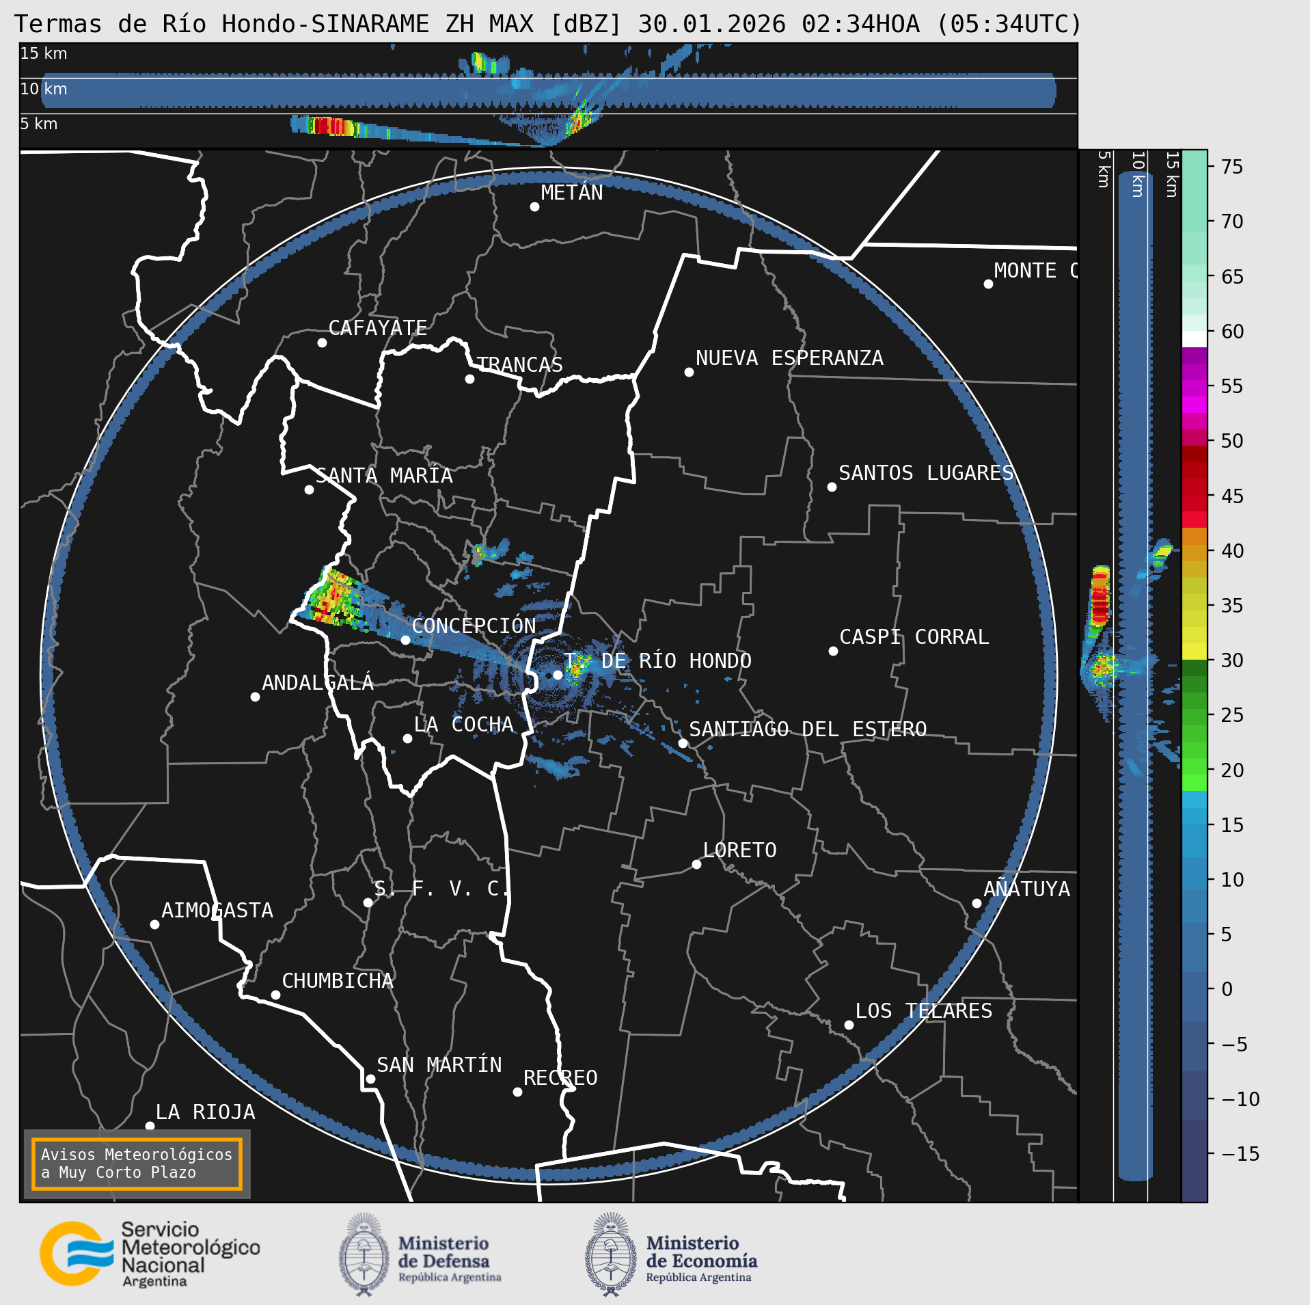Image resolution: width=1310 pixels, height=1305 pixels.
Task: Select the SAN MARTÍN label
Action: coord(439,1065)
